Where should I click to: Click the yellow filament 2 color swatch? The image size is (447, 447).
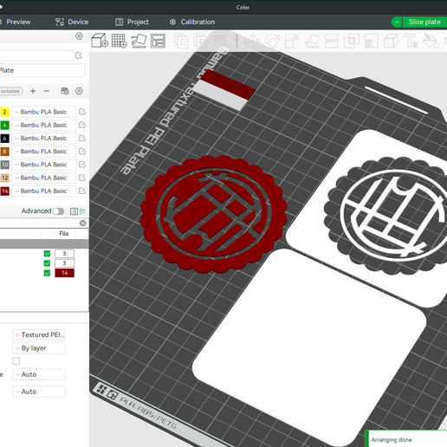tap(4, 112)
